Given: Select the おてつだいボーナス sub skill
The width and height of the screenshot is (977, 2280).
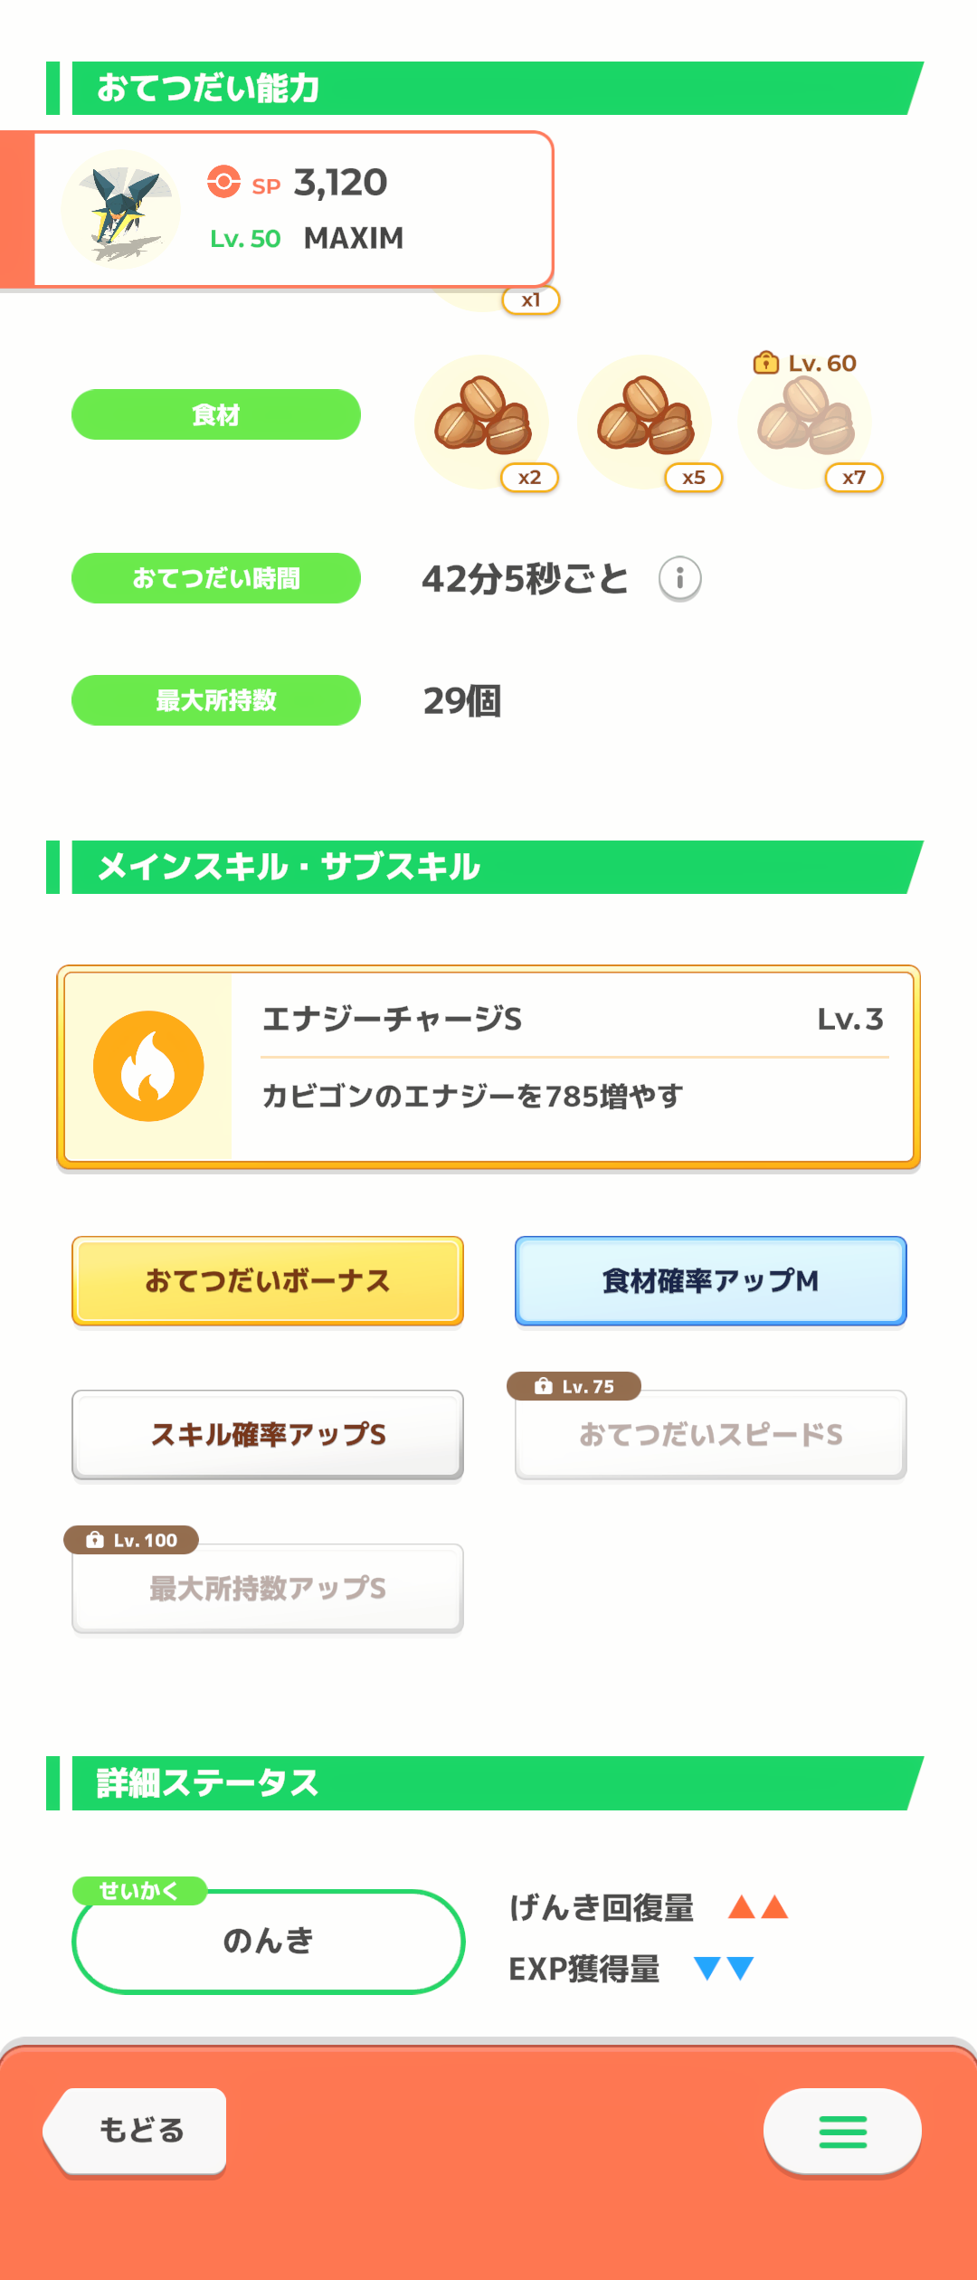Looking at the screenshot, I should (x=268, y=1281).
